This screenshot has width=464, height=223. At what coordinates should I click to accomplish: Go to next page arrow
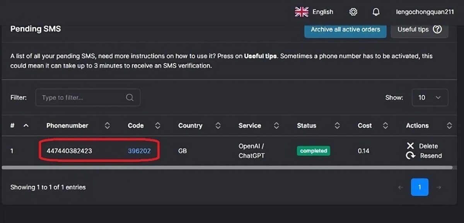pyautogui.click(x=438, y=187)
